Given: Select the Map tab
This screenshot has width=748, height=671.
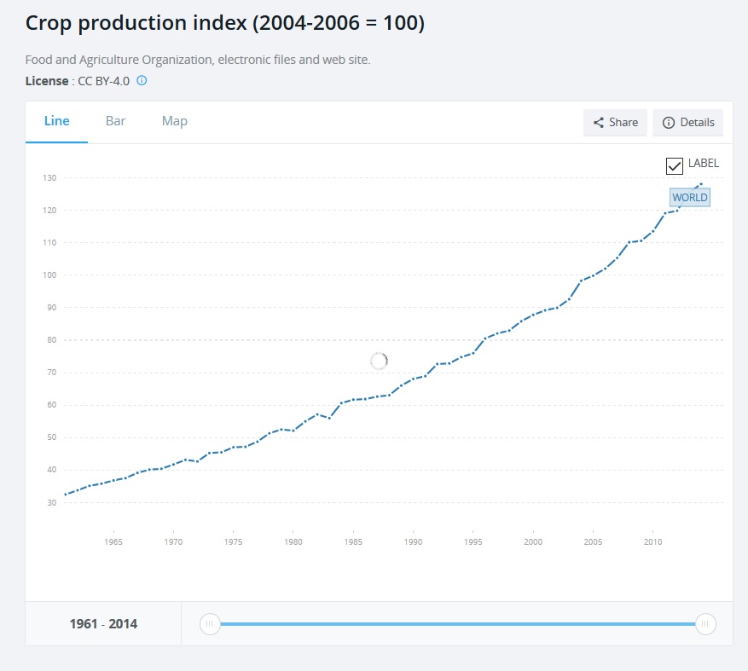Looking at the screenshot, I should [x=175, y=121].
